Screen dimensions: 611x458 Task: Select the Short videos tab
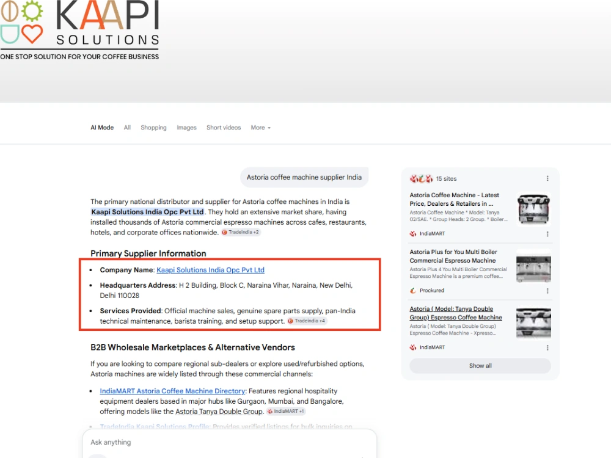(224, 128)
